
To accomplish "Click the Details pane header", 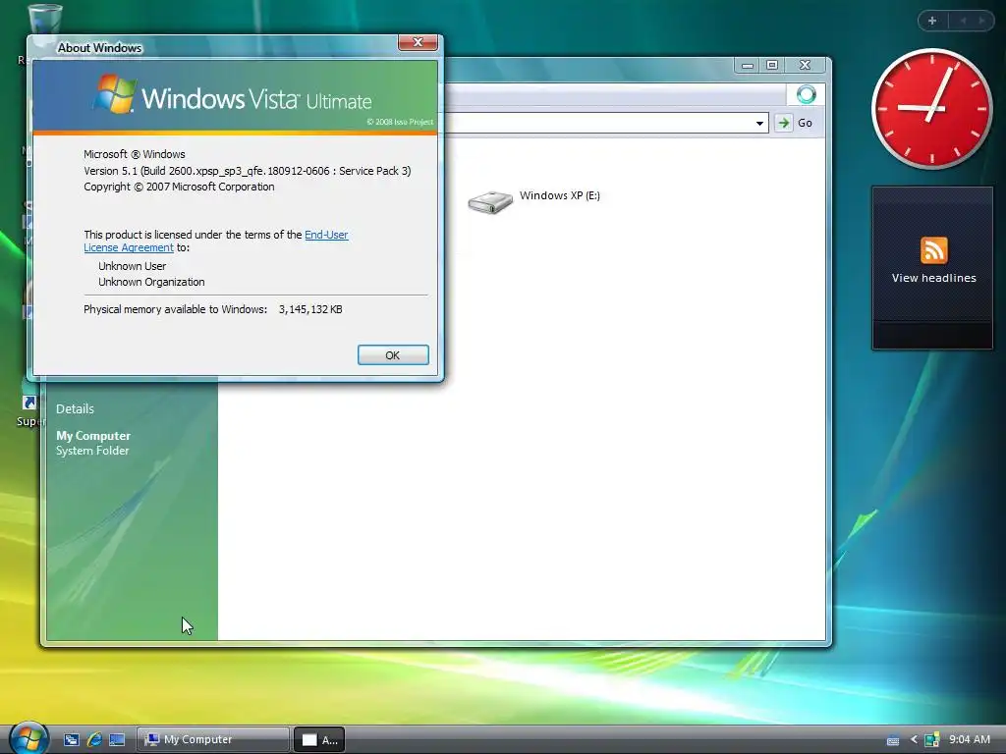I will coord(75,409).
